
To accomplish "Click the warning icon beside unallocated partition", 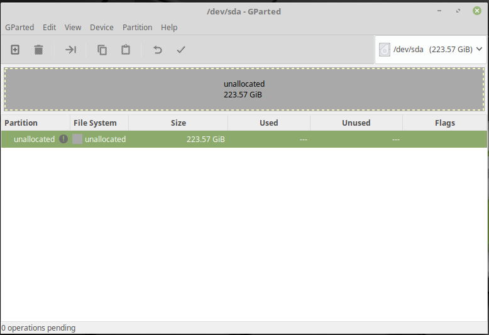I will pos(63,139).
